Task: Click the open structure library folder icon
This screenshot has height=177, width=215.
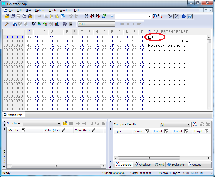Action: click(65, 123)
